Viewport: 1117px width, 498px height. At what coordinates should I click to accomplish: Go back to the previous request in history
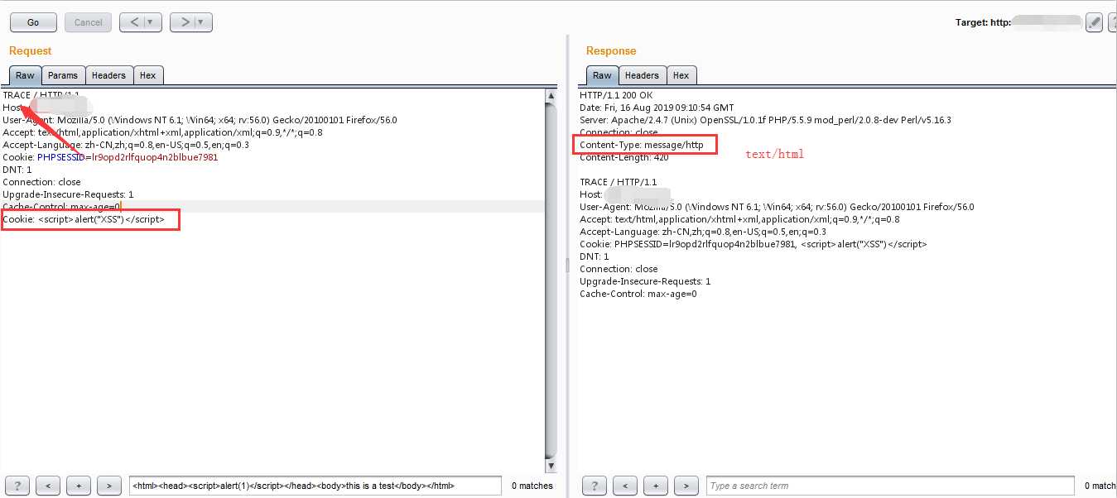(x=132, y=22)
